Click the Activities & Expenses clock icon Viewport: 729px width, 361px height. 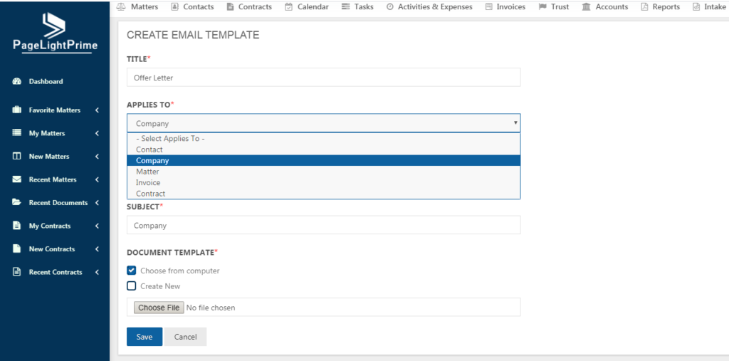pyautogui.click(x=390, y=7)
